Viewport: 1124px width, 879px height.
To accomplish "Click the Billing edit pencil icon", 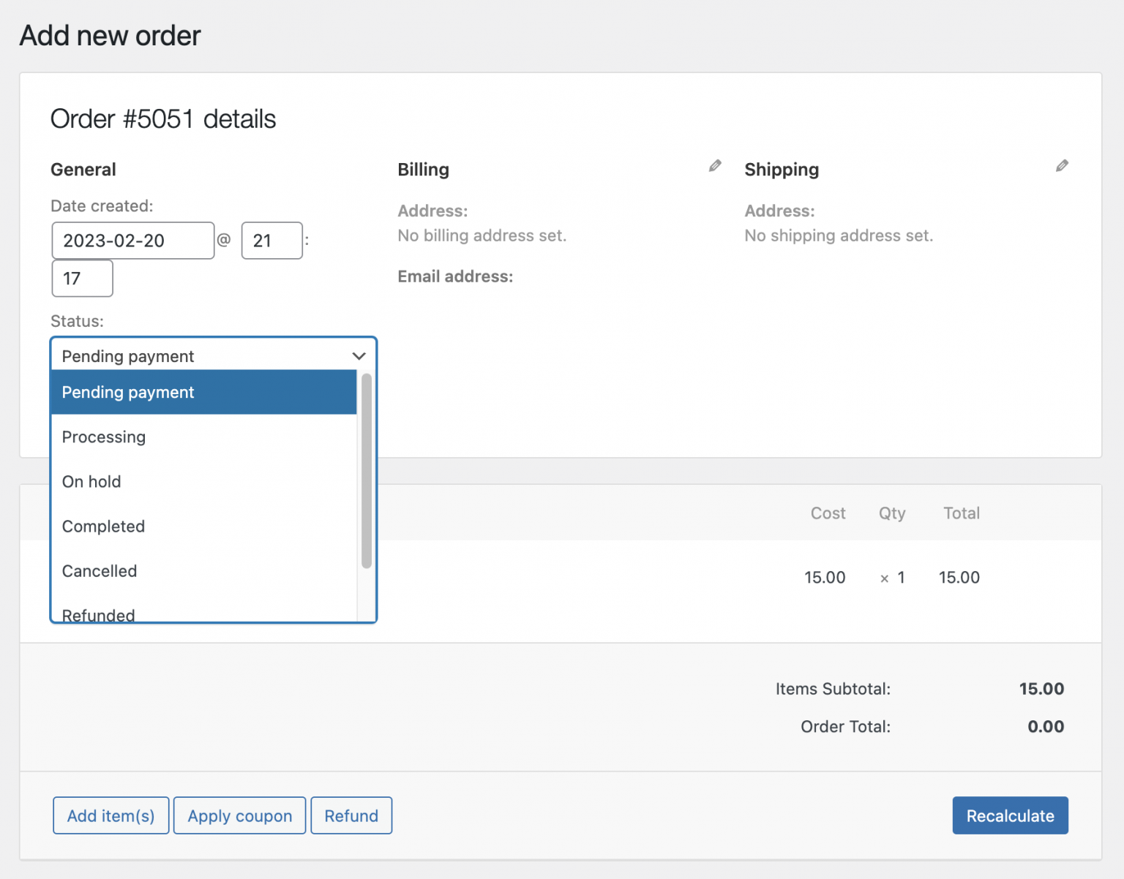I will (715, 166).
